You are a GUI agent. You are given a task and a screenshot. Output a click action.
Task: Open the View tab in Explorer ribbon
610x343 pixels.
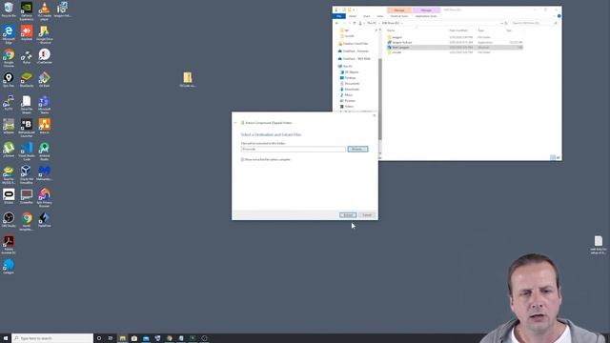coord(379,16)
